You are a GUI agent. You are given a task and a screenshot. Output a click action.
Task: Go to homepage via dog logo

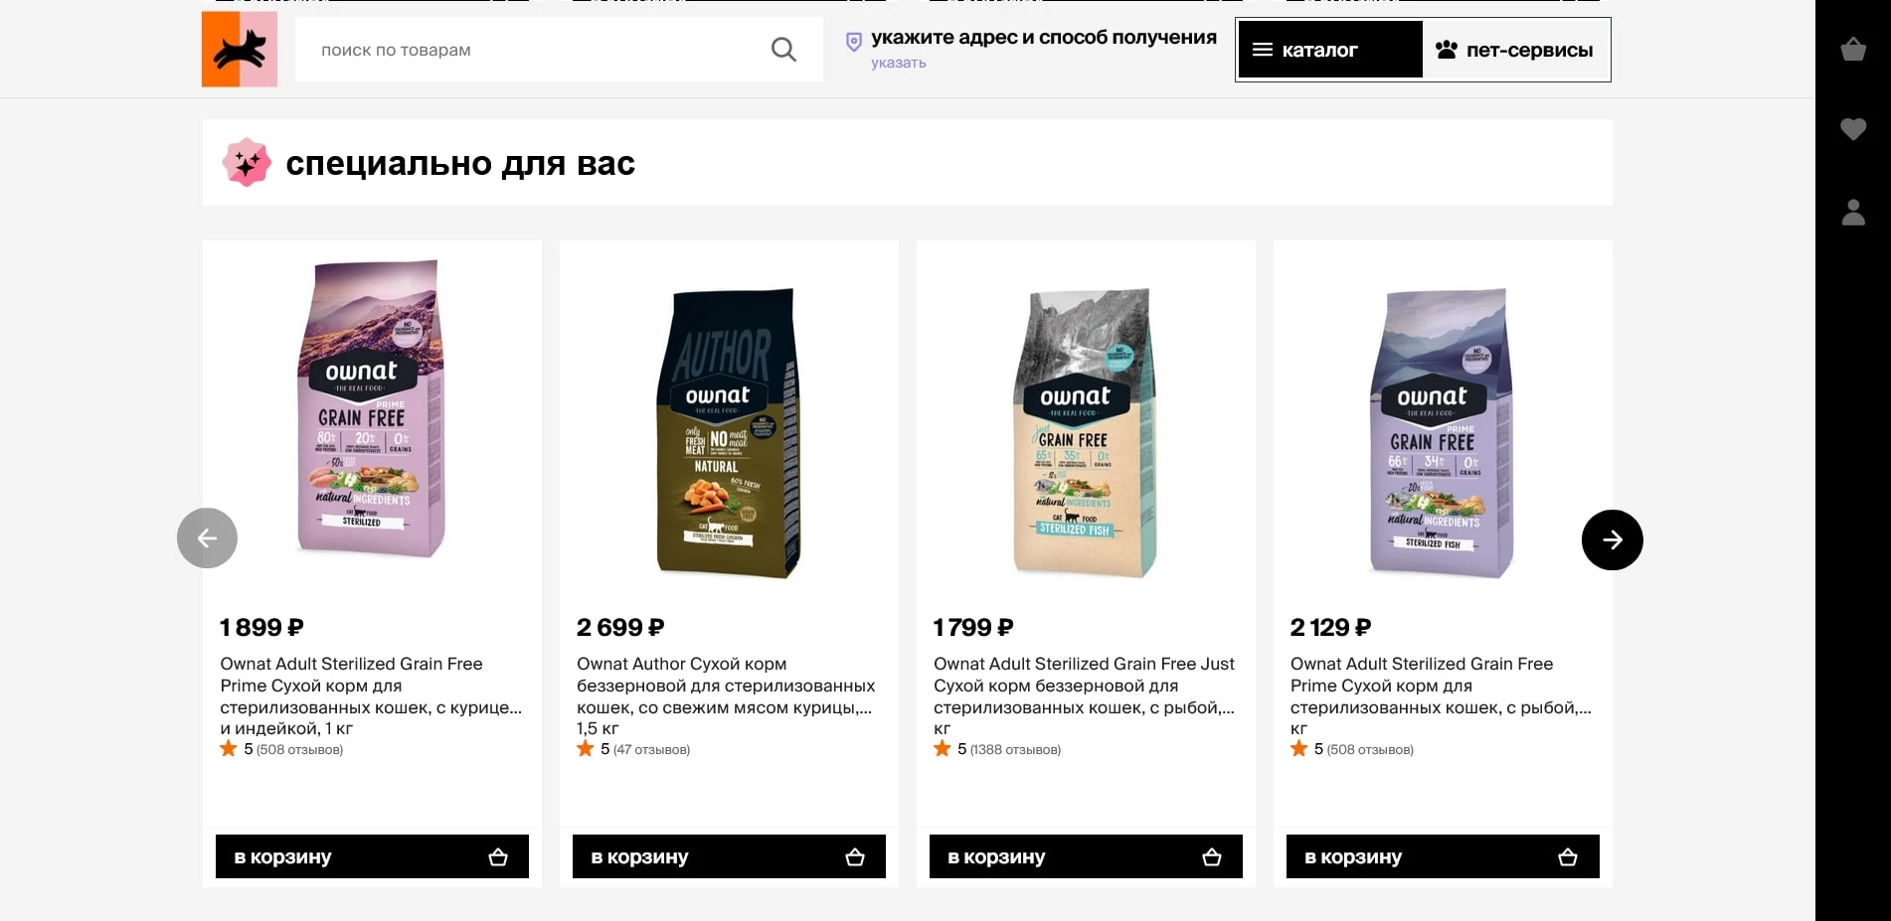coord(240,49)
